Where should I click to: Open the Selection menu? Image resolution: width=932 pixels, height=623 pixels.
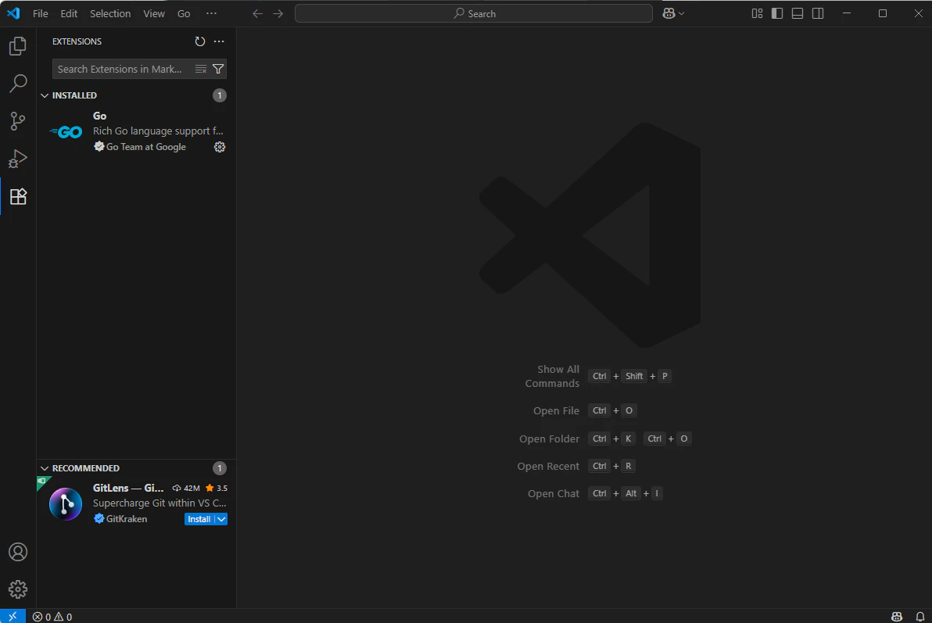coord(110,13)
